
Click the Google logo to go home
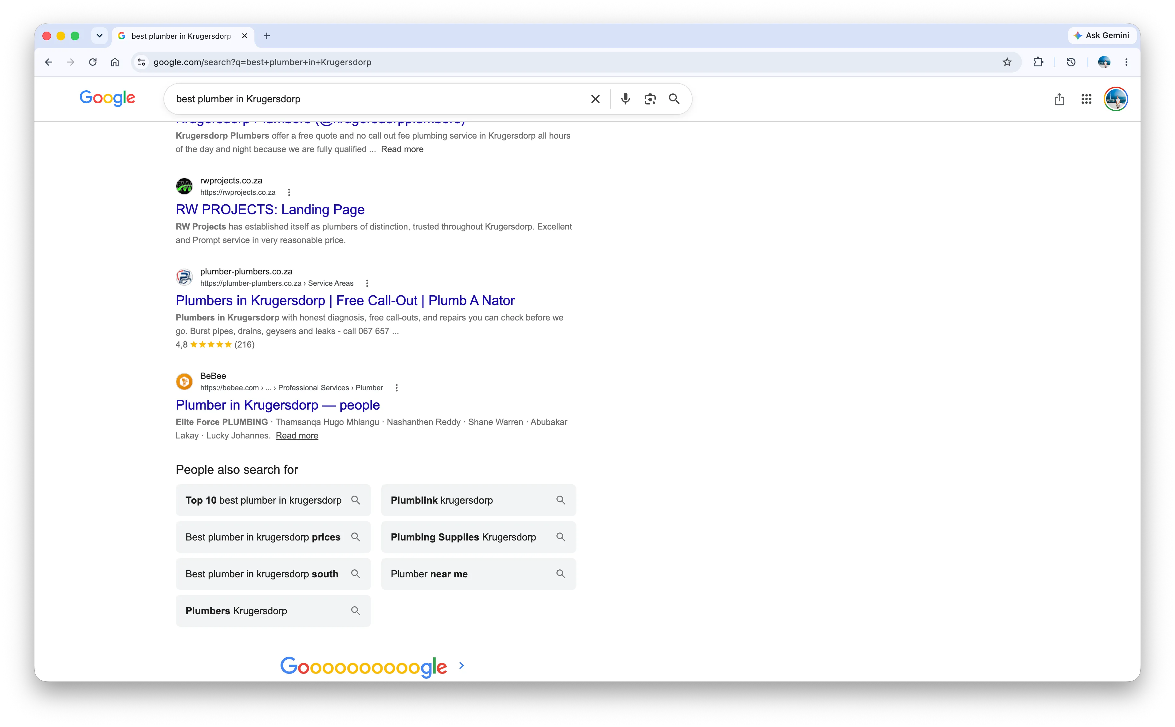tap(107, 98)
